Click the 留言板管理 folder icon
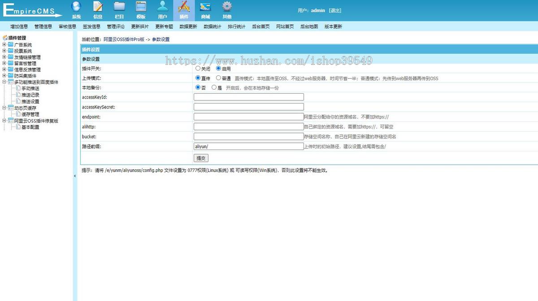The width and height of the screenshot is (538, 301). pos(11,64)
